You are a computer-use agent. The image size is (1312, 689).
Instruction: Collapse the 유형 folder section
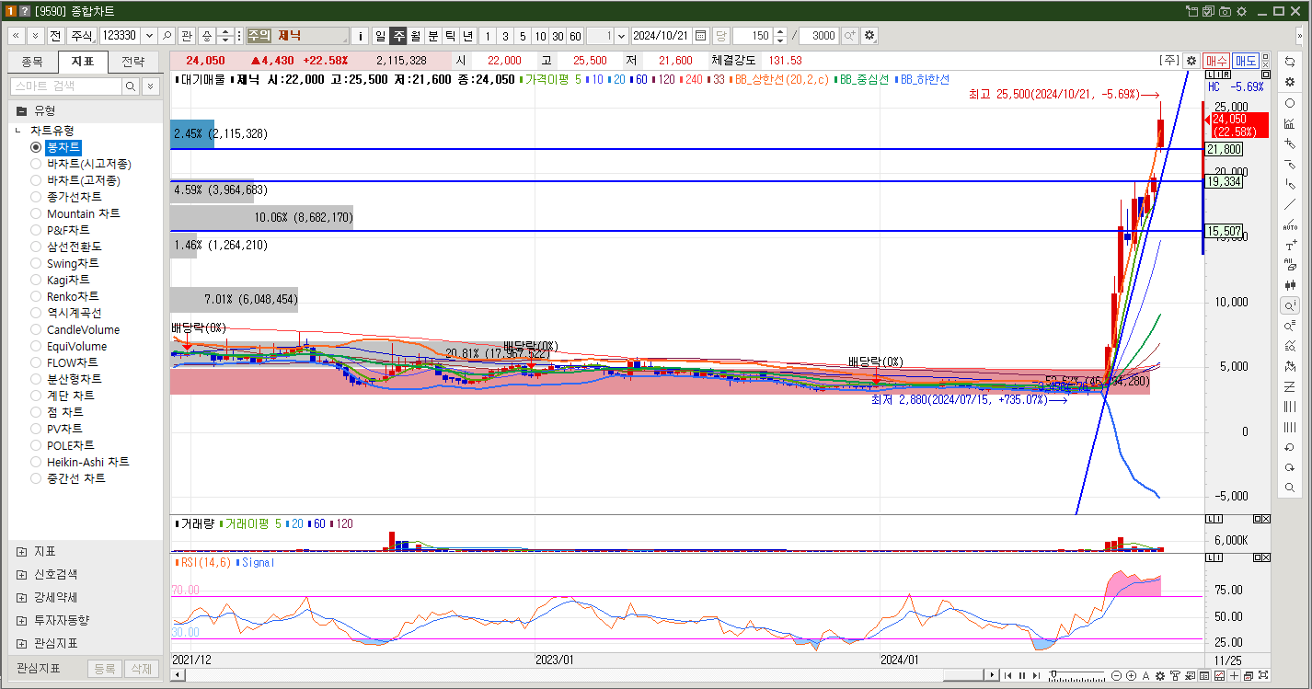coord(21,110)
